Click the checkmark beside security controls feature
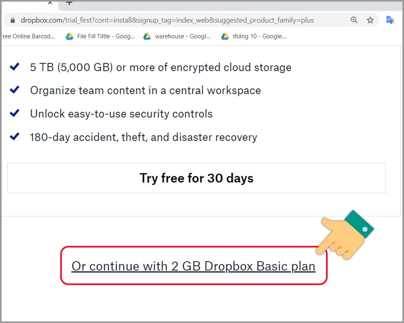404x323 pixels. (x=14, y=112)
